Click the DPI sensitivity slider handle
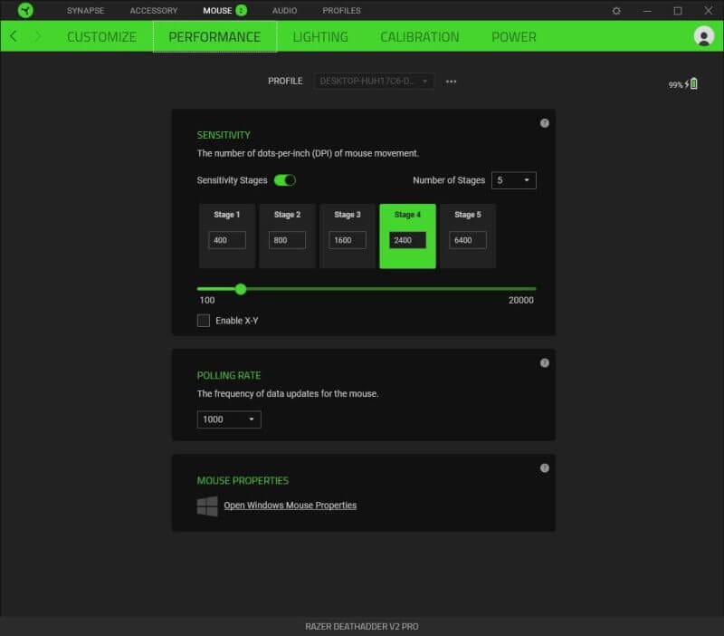Screen dimensions: 724x636 pyautogui.click(x=241, y=289)
